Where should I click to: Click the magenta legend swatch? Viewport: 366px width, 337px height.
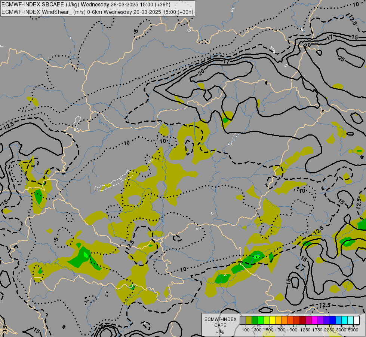(x=315, y=321)
